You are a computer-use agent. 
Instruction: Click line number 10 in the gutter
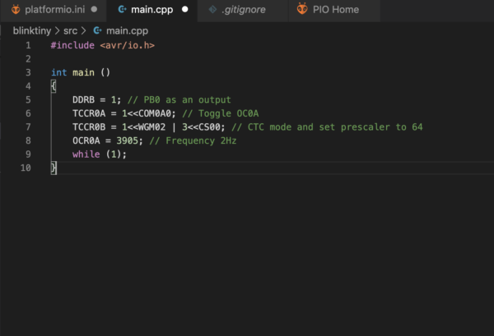[x=26, y=168]
